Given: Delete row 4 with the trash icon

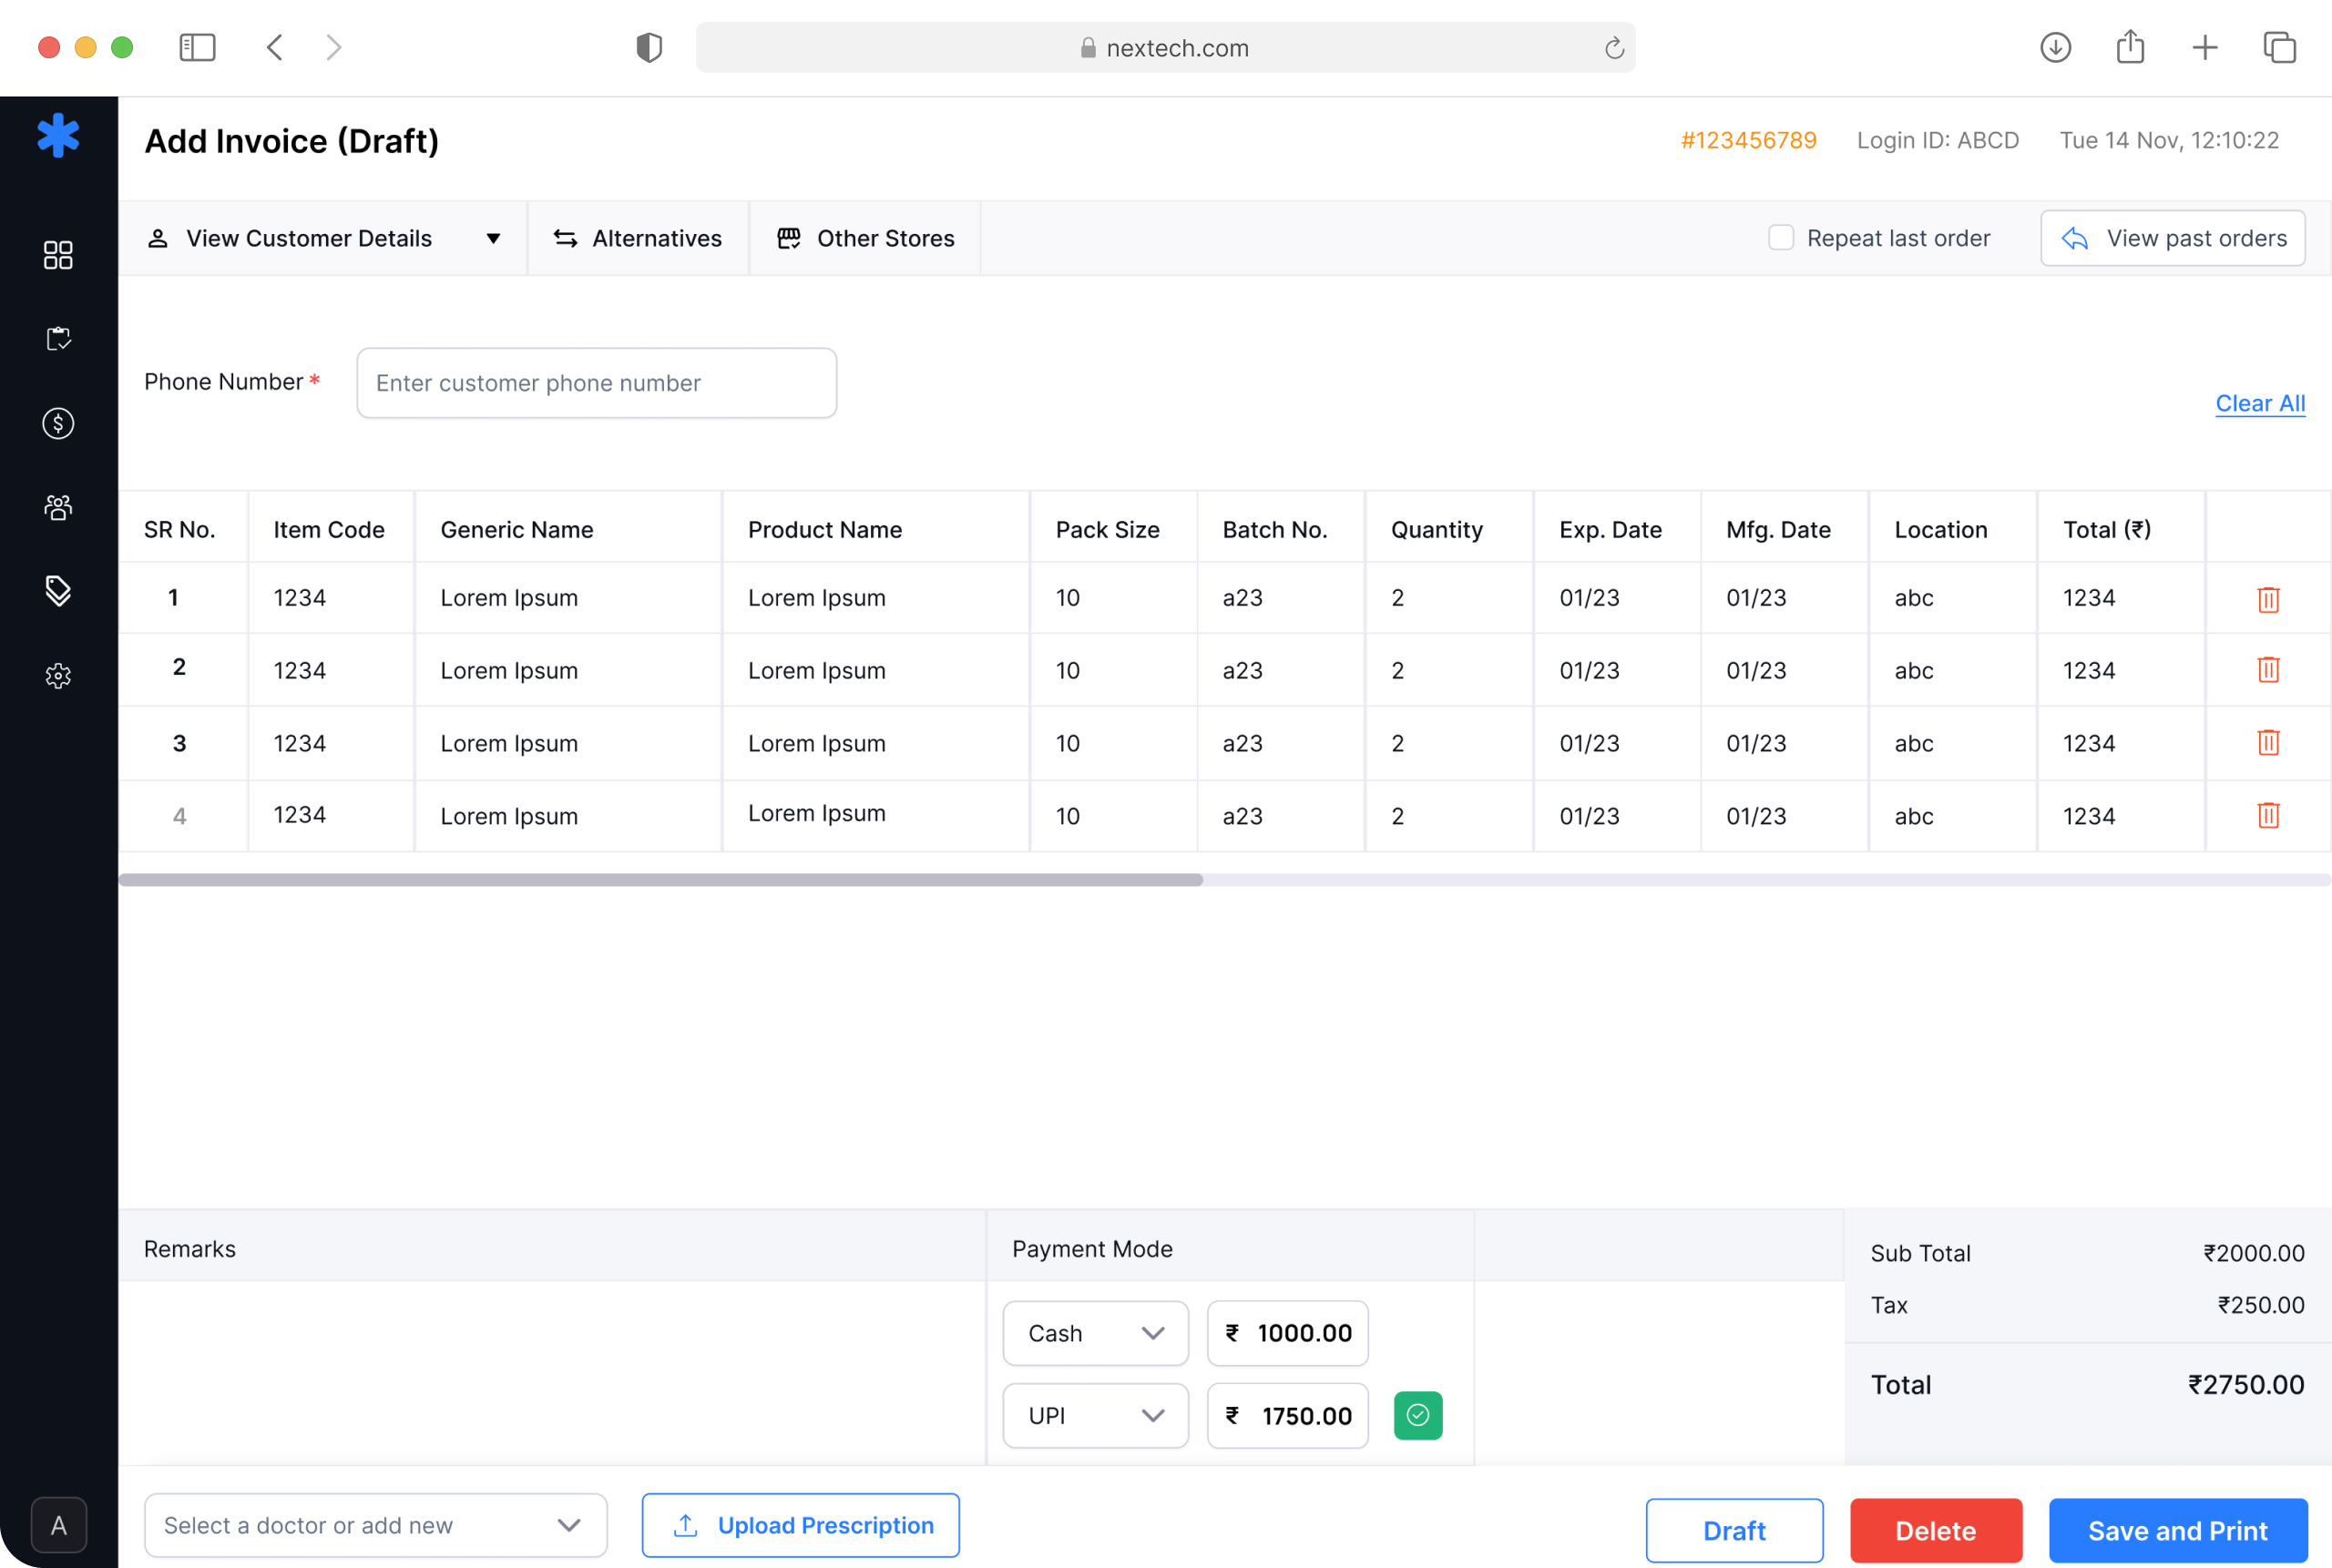Looking at the screenshot, I should coord(2268,815).
